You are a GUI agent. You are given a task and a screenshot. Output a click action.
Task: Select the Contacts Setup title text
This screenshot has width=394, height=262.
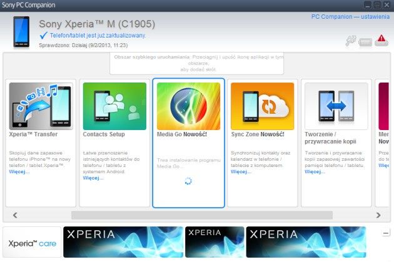coord(104,134)
